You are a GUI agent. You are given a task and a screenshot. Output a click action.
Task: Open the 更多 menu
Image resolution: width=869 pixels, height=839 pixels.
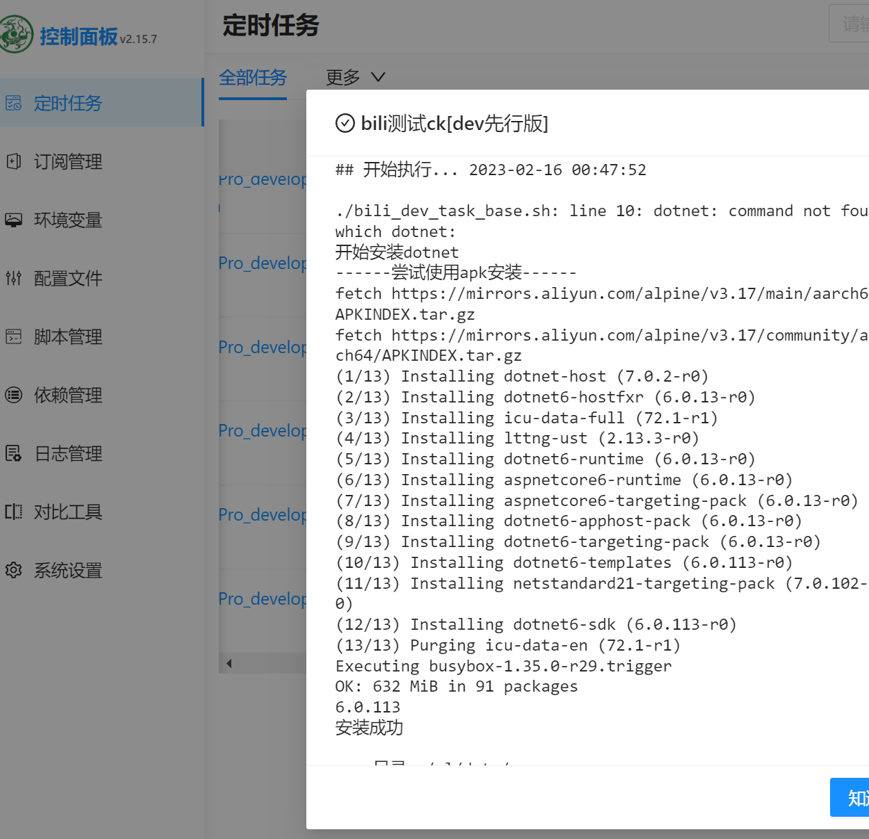click(342, 78)
